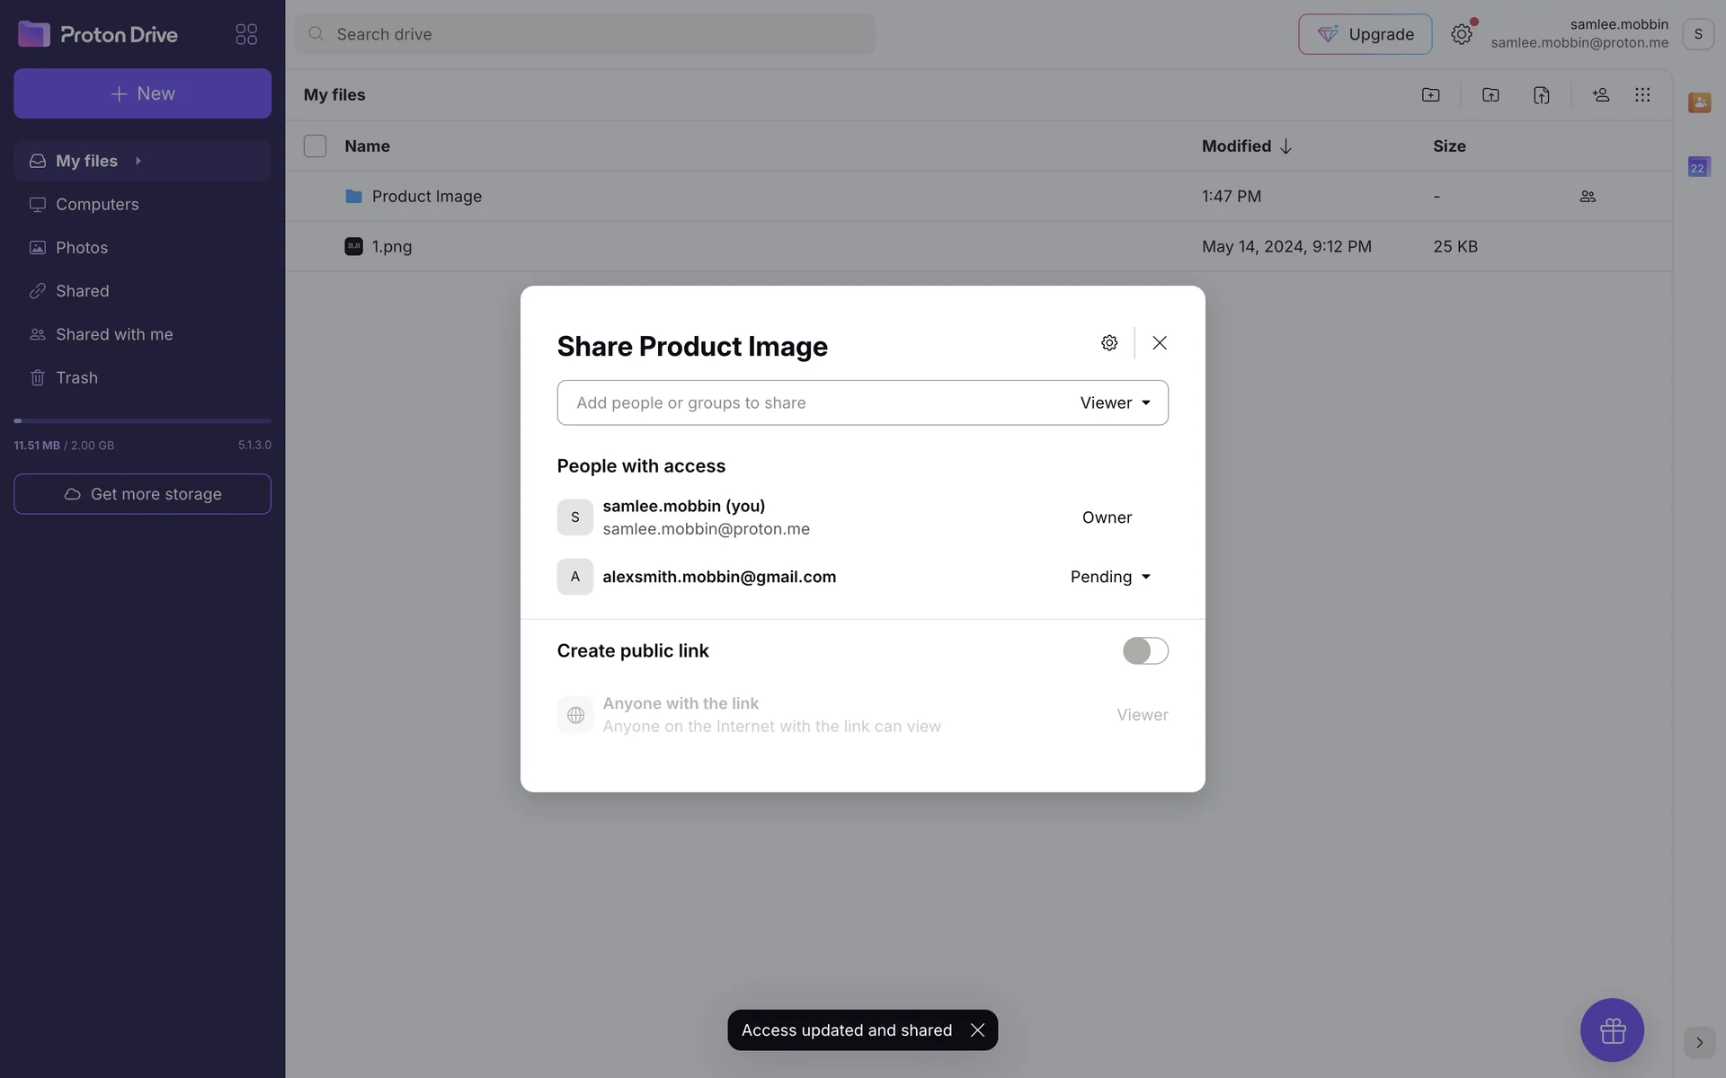Click the share (add user) toolbar icon
The height and width of the screenshot is (1078, 1726).
1600,94
